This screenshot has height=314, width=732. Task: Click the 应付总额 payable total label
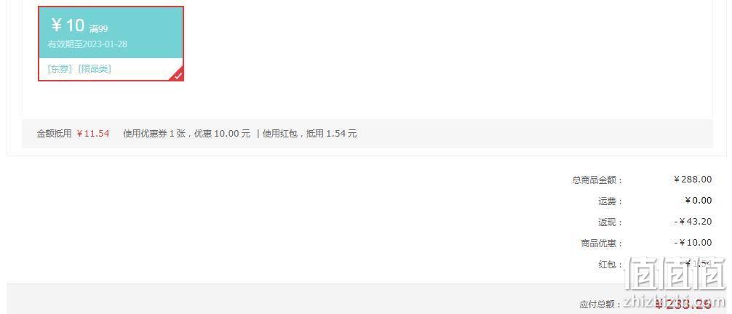point(601,305)
